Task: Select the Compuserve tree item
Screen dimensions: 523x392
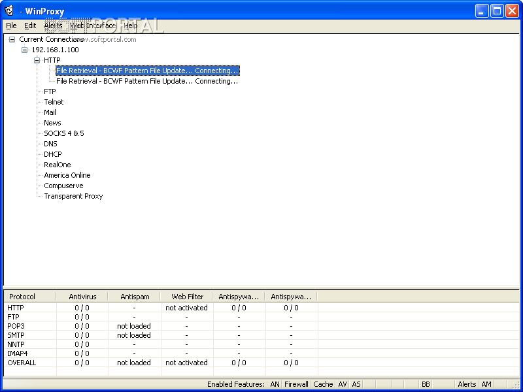Action: [x=63, y=186]
